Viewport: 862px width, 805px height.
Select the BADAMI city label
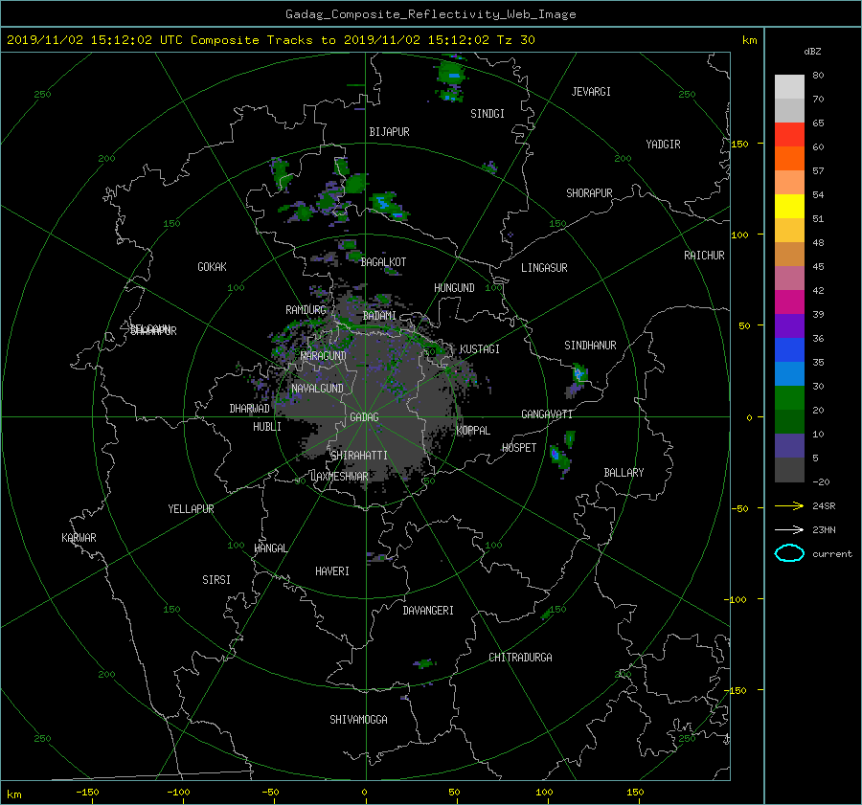click(379, 316)
